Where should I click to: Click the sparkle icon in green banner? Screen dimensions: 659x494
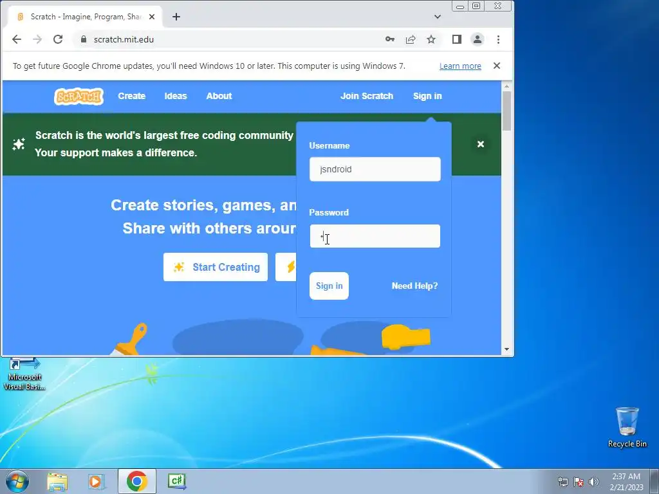pos(19,144)
